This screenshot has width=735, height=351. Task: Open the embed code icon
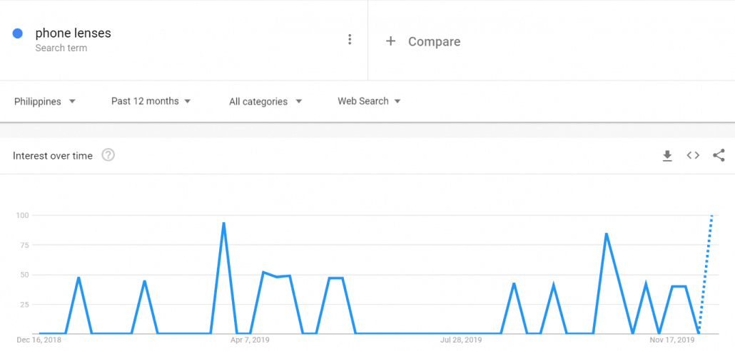(693, 156)
